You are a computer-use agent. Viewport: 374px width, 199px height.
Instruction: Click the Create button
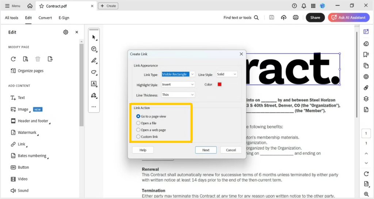point(108,6)
